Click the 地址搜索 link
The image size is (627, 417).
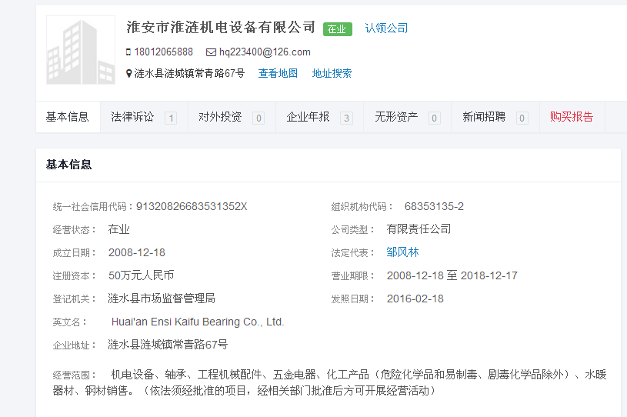coord(332,74)
